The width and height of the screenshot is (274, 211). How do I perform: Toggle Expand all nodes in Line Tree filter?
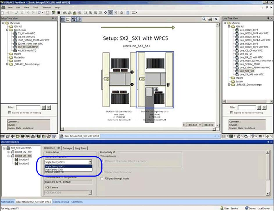[231, 113]
